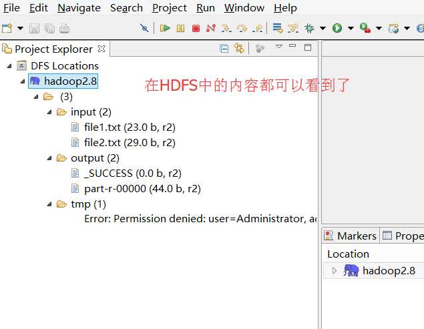Viewport: 424px width, 329px height.
Task: Click the Drop to Frame icon
Action: [278, 28]
